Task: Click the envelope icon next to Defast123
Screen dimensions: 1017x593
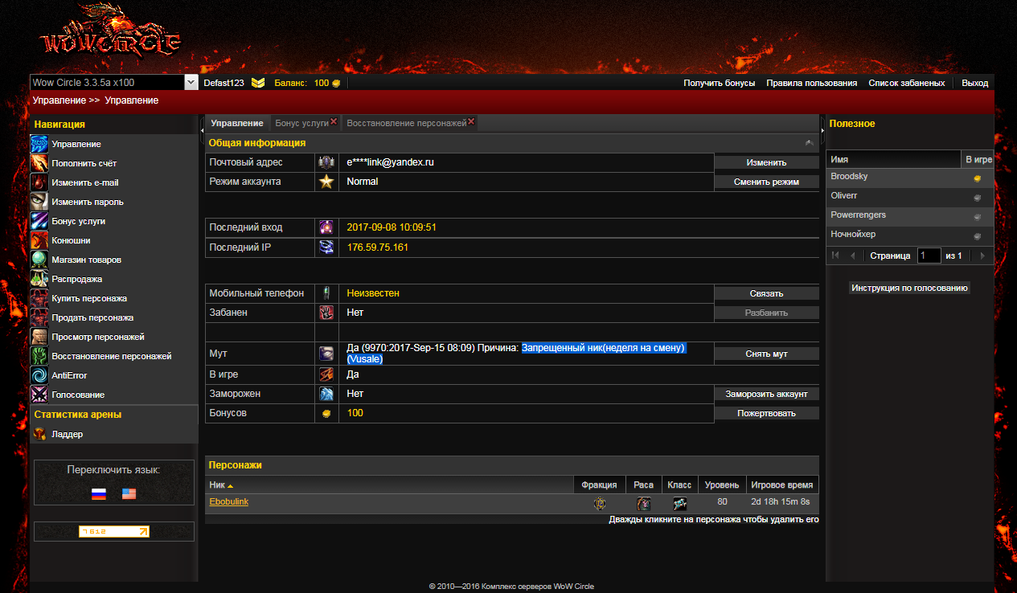Action: tap(258, 83)
